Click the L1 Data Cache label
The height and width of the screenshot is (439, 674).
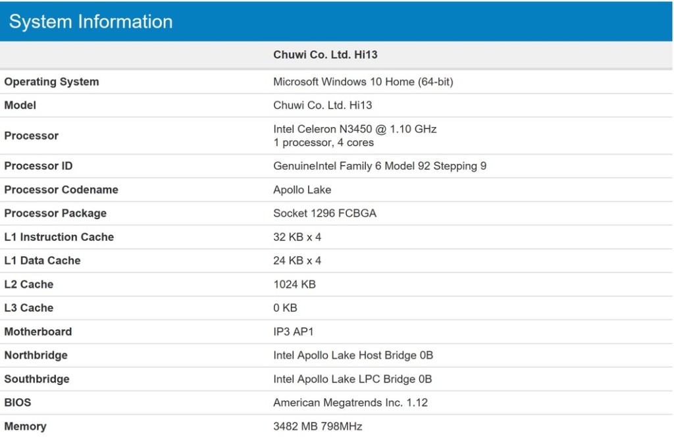42,261
